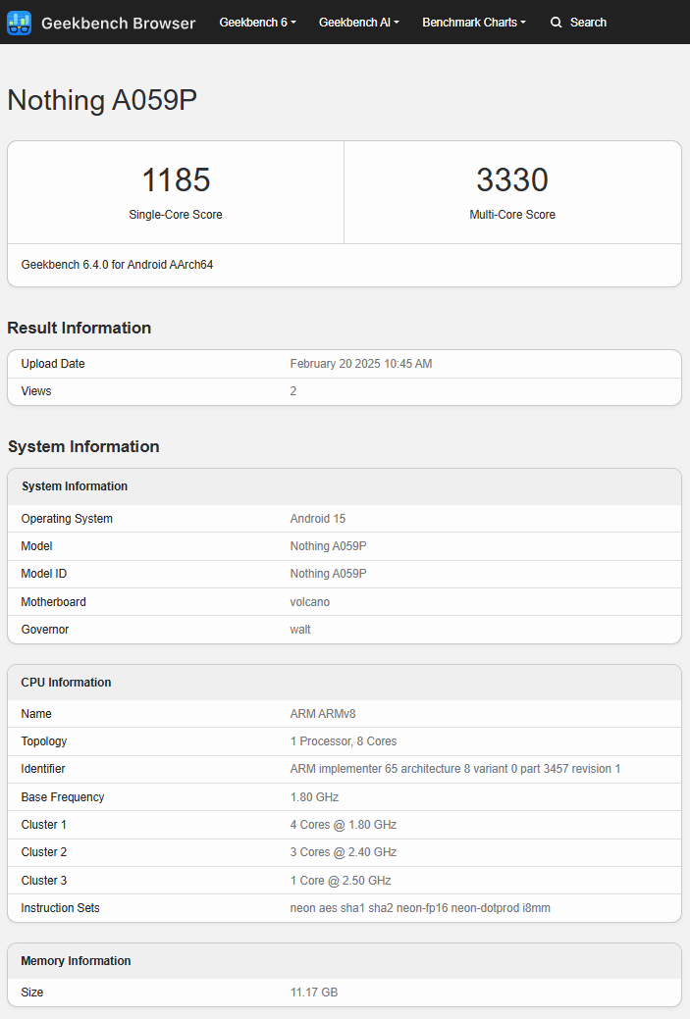Expand the Geekbench AI dropdown

358,22
